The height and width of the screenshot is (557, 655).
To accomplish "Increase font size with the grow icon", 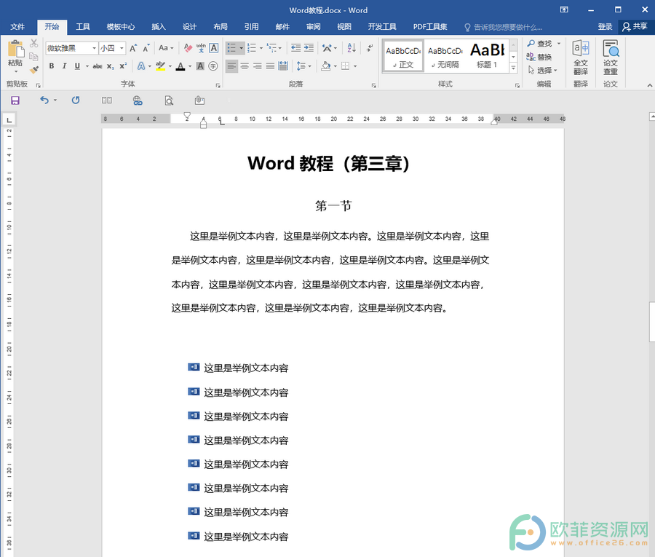I will (x=133, y=49).
